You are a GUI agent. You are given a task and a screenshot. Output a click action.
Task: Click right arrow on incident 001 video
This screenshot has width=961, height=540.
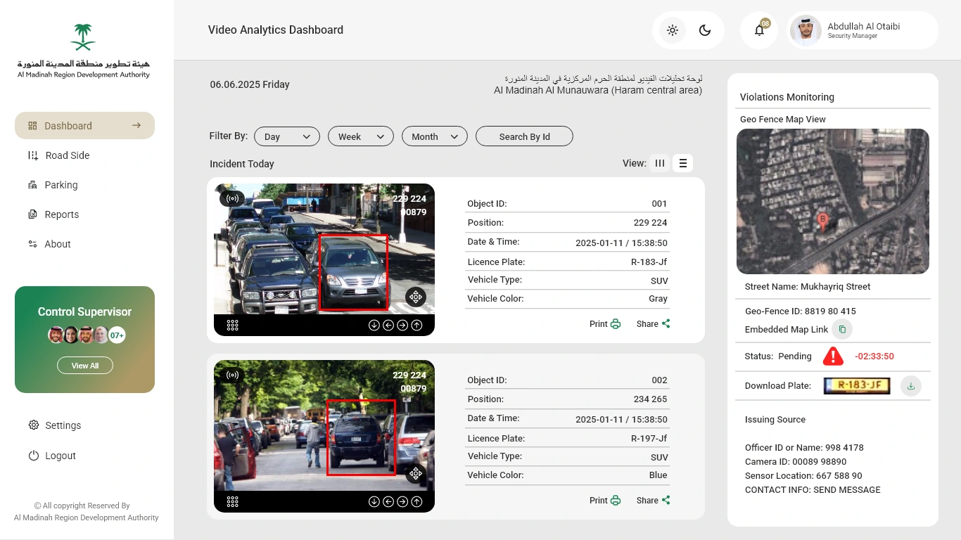[402, 325]
